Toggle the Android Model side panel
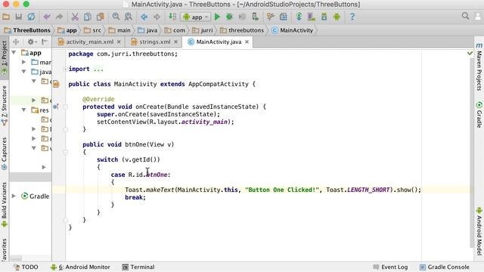484x272 pixels. pos(479,231)
